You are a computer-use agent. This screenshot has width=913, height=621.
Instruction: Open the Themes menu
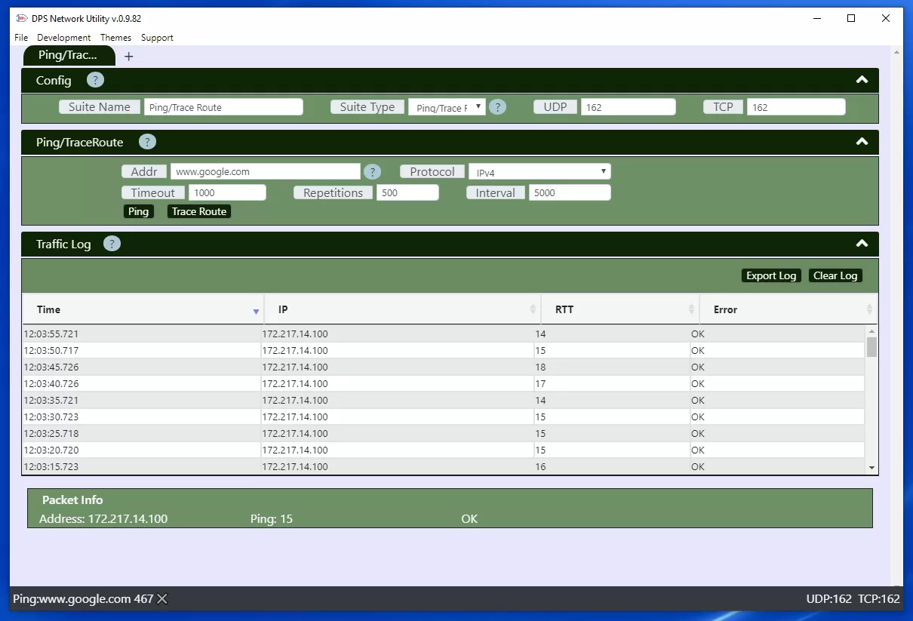pos(115,38)
